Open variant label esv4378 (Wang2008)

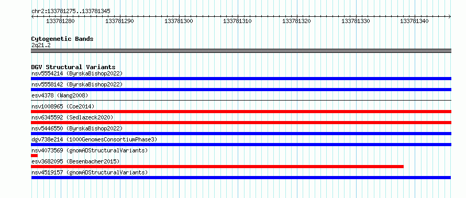click(60, 95)
